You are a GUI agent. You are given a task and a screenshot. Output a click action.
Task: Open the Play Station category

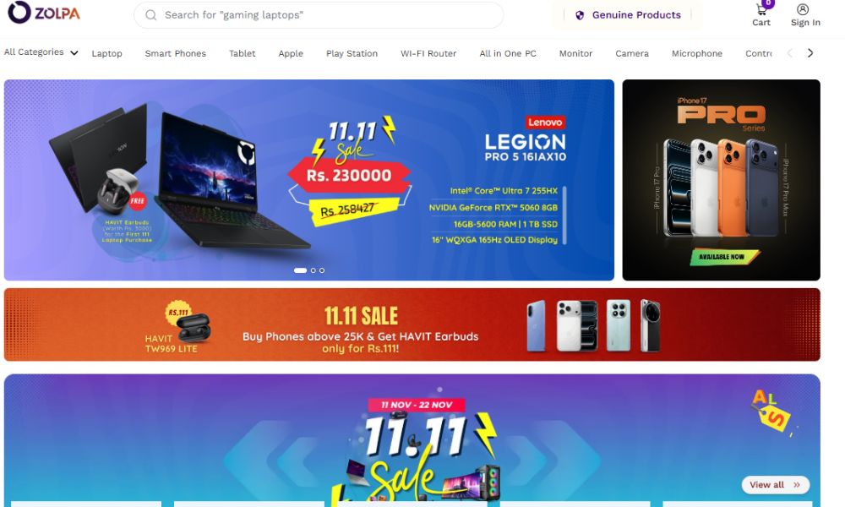coord(352,53)
